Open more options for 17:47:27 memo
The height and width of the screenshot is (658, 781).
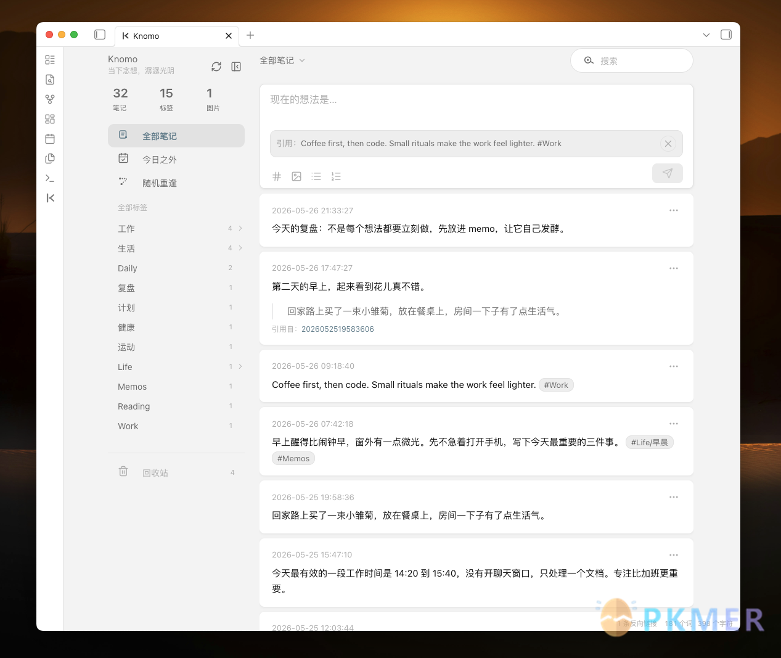[674, 268]
